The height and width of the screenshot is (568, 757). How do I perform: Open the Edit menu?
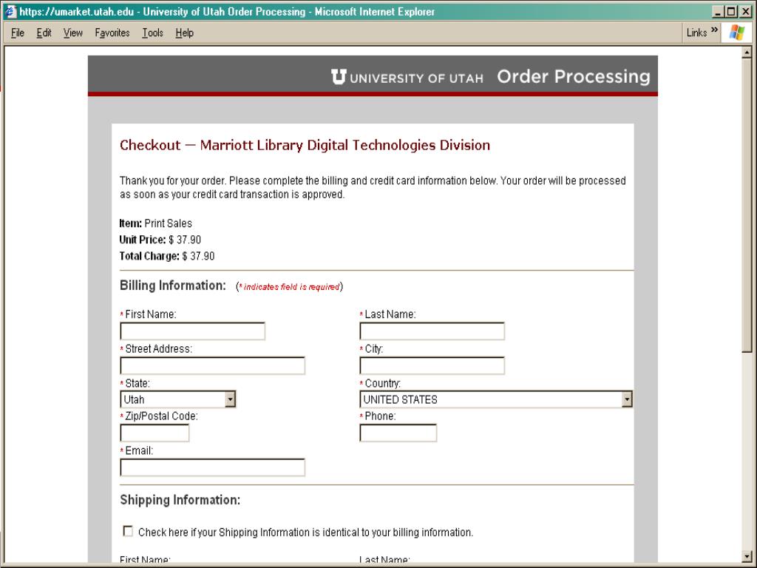pyautogui.click(x=44, y=33)
